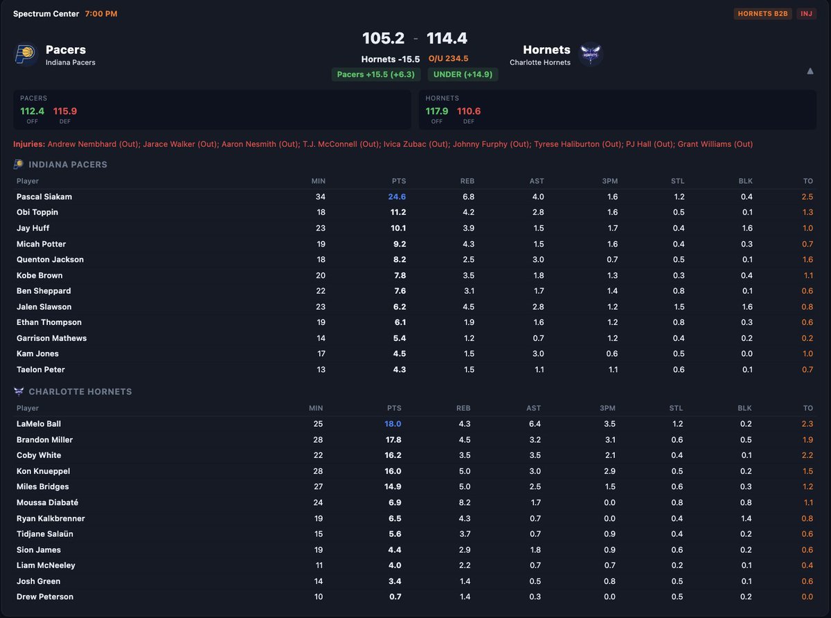Viewport: 831px width, 618px height.
Task: Select the Kon Knueppel player name
Action: coord(44,471)
